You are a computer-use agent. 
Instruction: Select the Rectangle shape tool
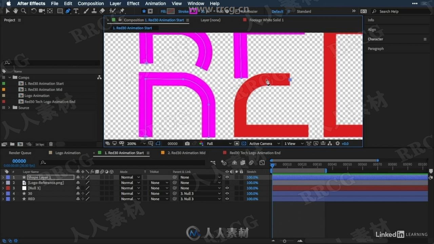click(60, 11)
